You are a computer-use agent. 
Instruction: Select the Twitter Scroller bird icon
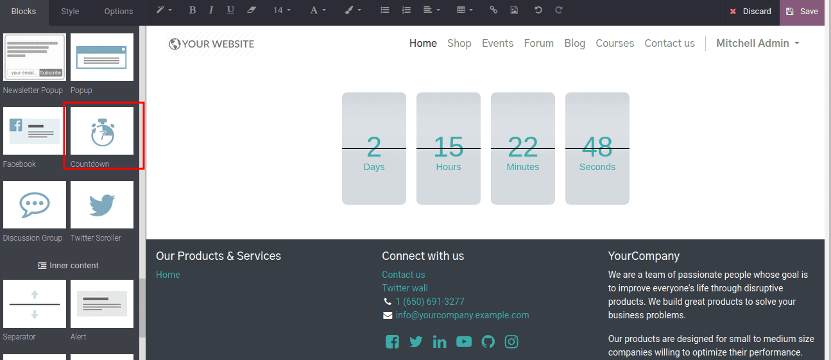(x=102, y=205)
